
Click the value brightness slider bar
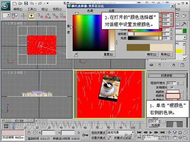(x=145, y=38)
